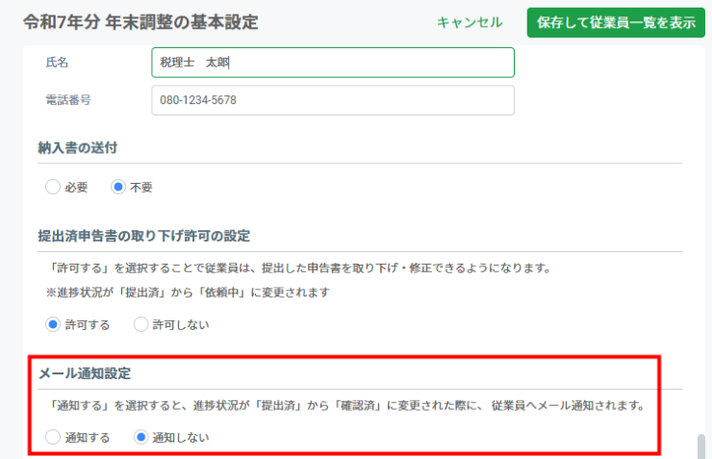Focus the 氏名 input field
This screenshot has height=459, width=712.
point(332,63)
